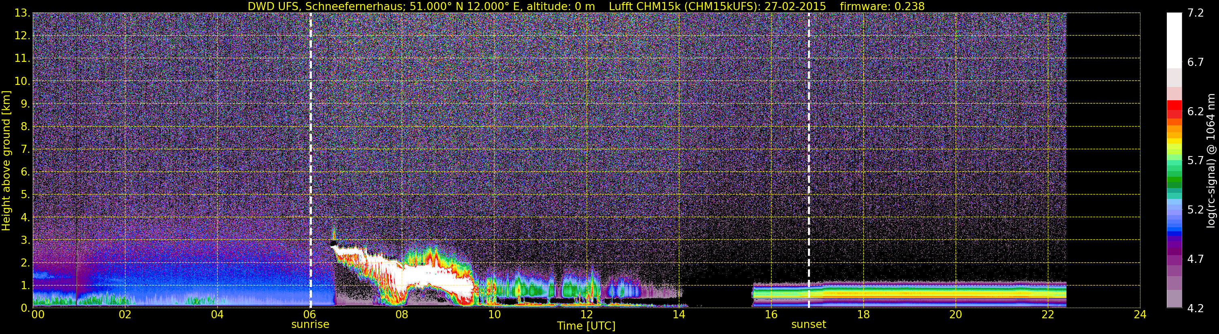Click the x-axis tick label '12'
Image resolution: width=1219 pixels, height=334 pixels.
(x=586, y=315)
